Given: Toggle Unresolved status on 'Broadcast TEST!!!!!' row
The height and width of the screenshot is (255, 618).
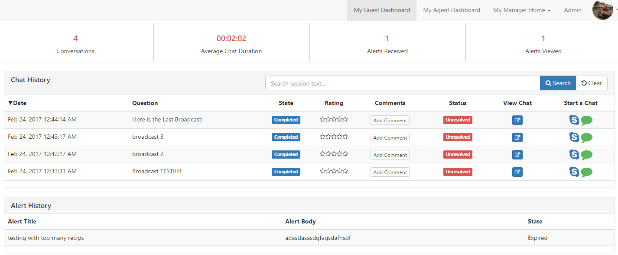Looking at the screenshot, I should [x=458, y=172].
